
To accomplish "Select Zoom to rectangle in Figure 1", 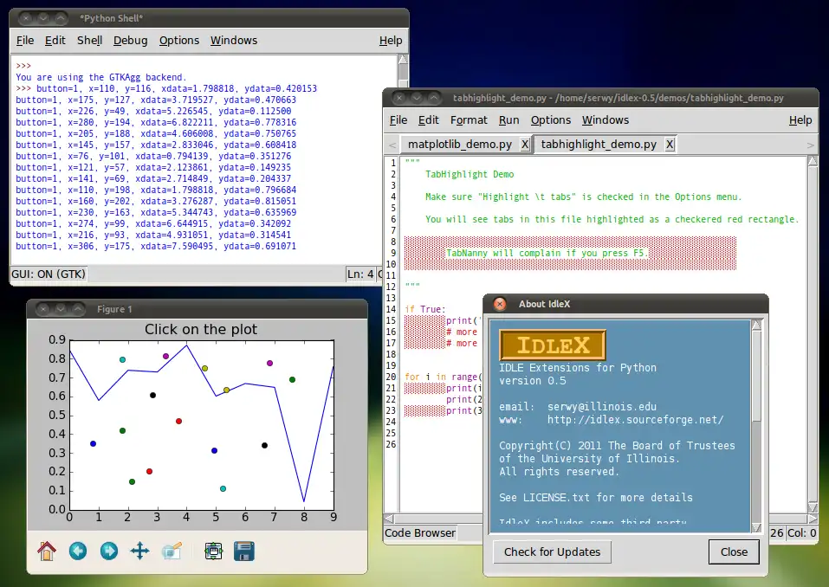I will 172,552.
